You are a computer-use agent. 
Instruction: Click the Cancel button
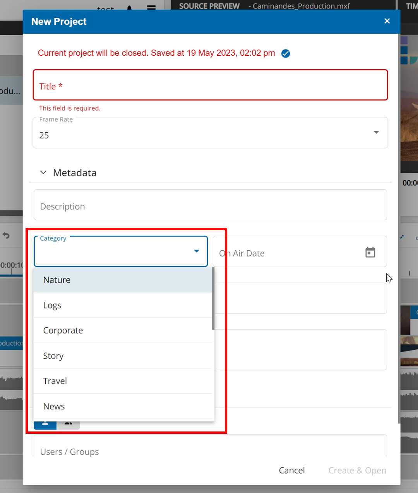(291, 470)
